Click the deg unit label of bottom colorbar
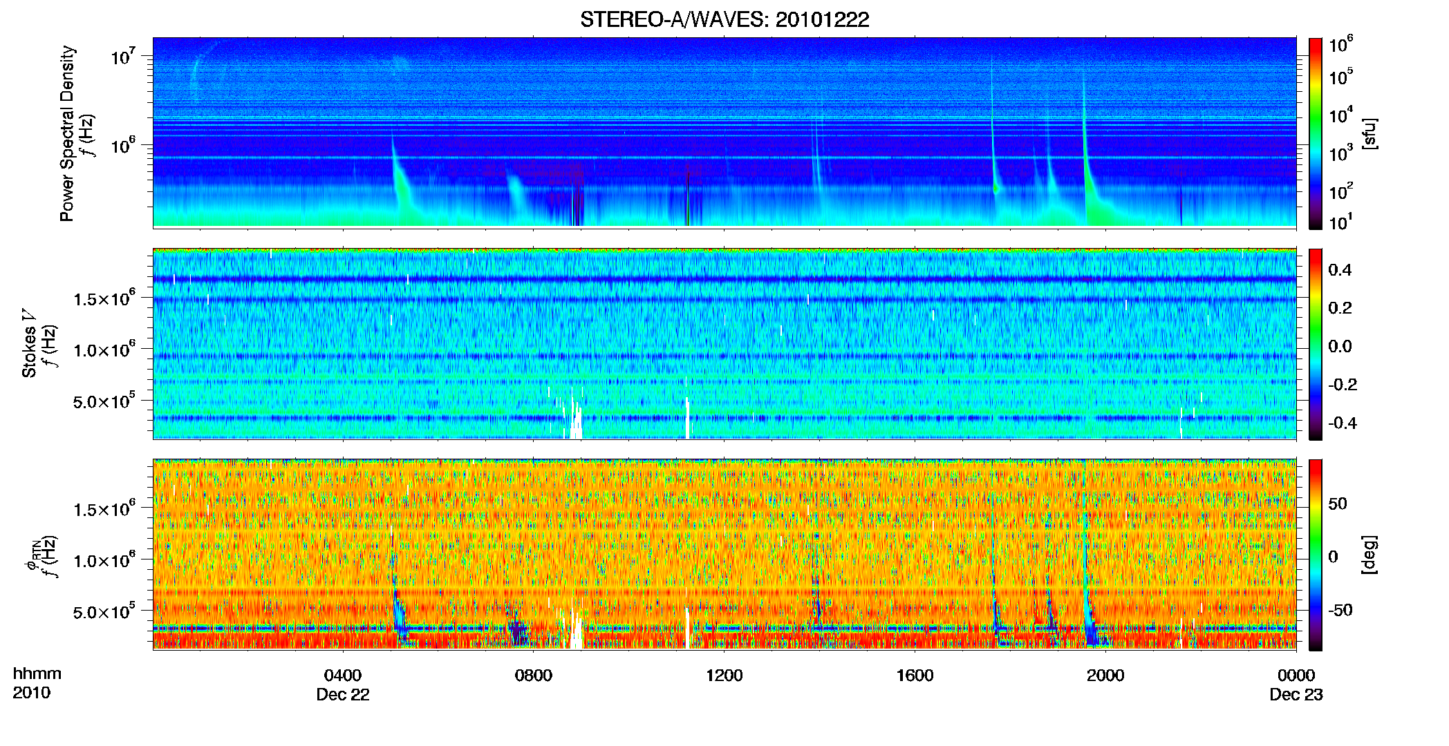Screen dimensions: 1449x746 (x=1369, y=555)
